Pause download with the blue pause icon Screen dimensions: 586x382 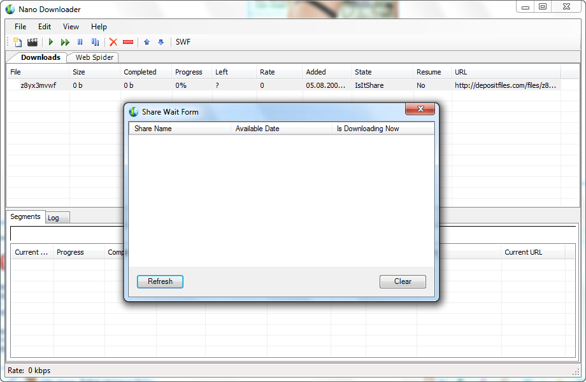(x=80, y=42)
